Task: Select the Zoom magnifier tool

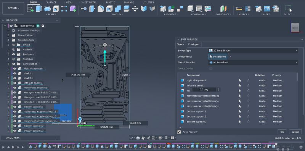Action: pyautogui.click(x=148, y=138)
